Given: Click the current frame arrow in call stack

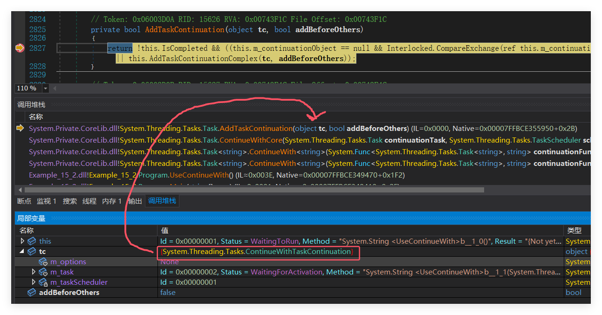Looking at the screenshot, I should [x=20, y=128].
